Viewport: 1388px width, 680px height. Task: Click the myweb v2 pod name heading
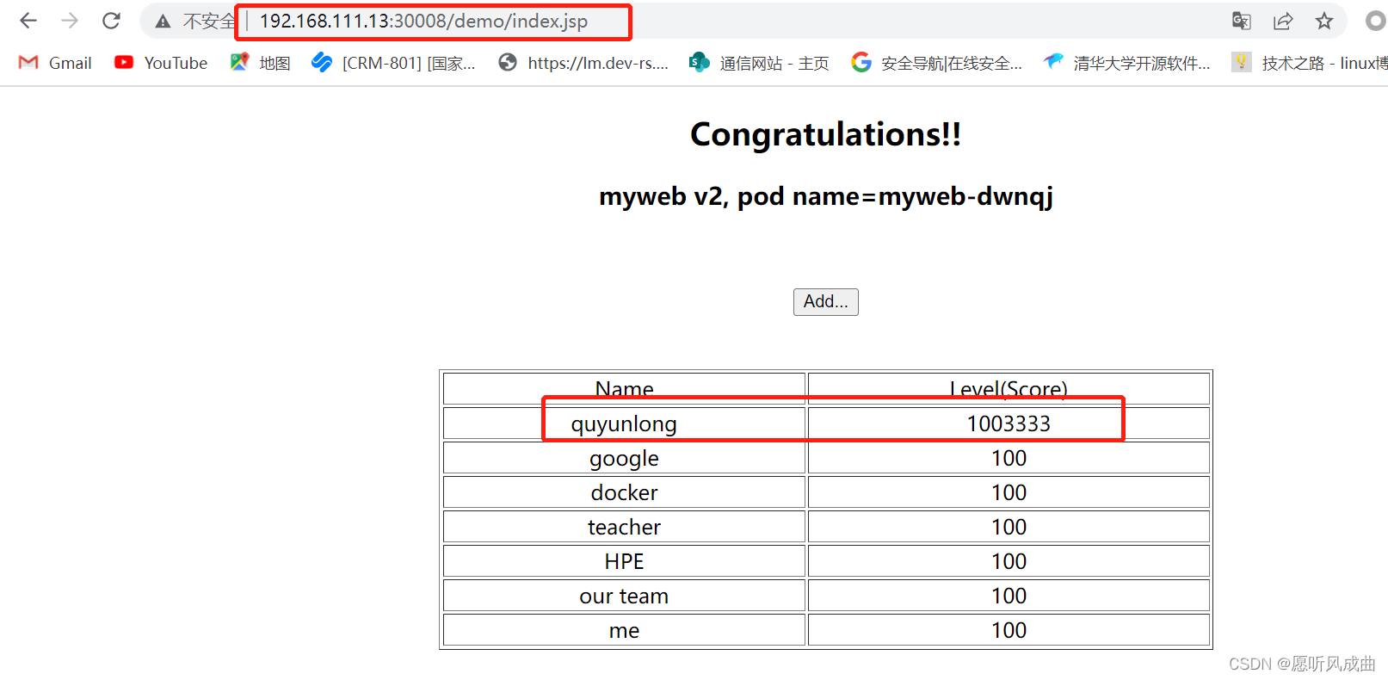pos(826,196)
